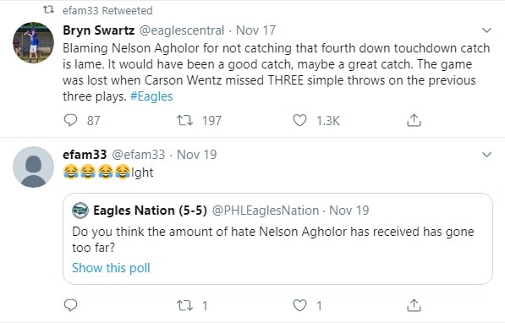Like the Bryn Swartz tweet
The width and height of the screenshot is (505, 323).
point(299,120)
